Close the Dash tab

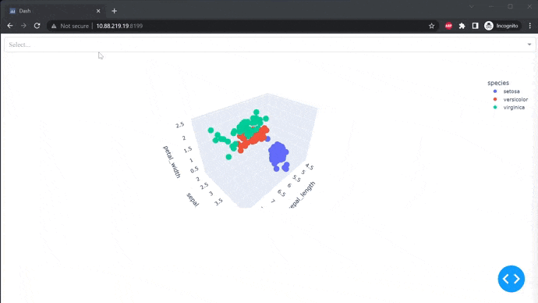click(x=98, y=11)
